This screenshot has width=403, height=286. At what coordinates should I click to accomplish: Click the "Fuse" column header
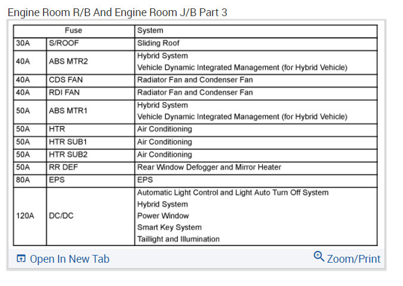click(73, 30)
